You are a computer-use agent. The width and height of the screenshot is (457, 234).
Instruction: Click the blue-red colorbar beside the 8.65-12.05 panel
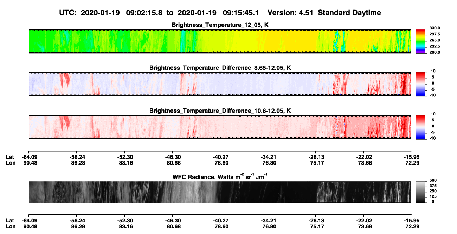pyautogui.click(x=420, y=84)
